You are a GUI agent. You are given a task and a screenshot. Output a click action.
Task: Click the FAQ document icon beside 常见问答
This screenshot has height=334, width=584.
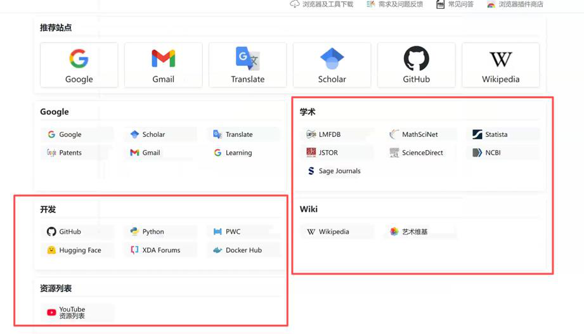[440, 4]
